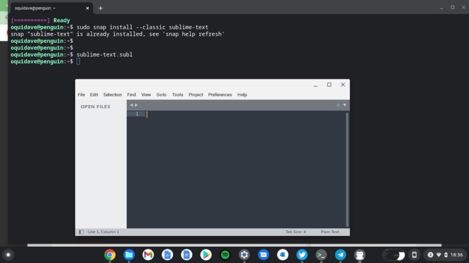Image resolution: width=469 pixels, height=263 pixels.
Task: Open the Selection menu
Action: tap(113, 94)
